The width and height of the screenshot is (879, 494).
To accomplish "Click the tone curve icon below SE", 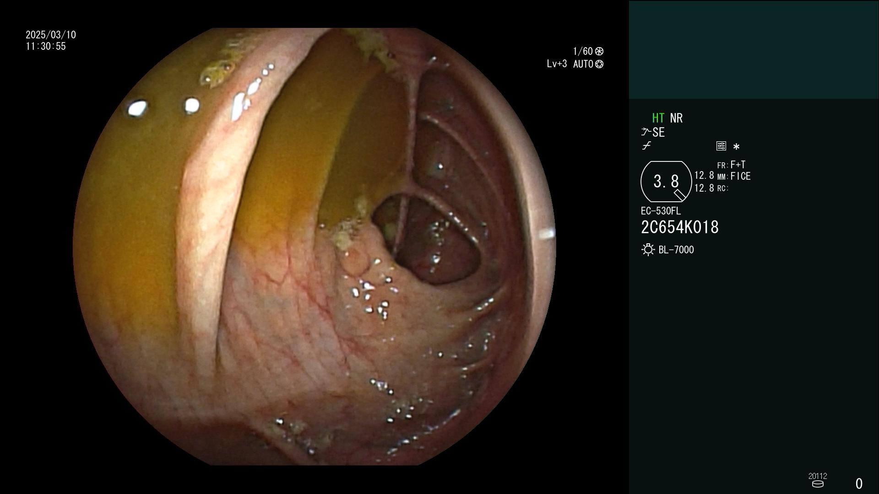I will click(x=646, y=146).
